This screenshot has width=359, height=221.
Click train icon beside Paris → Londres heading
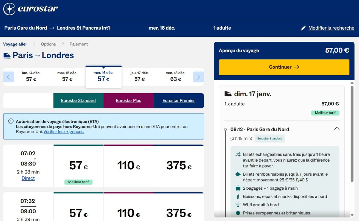7,56
